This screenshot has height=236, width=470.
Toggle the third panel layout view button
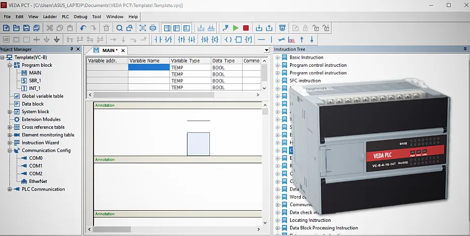(186, 28)
